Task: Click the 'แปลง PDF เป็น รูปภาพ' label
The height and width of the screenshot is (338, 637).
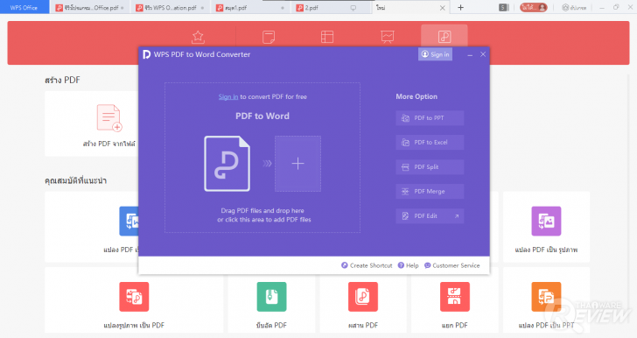Action: 546,250
